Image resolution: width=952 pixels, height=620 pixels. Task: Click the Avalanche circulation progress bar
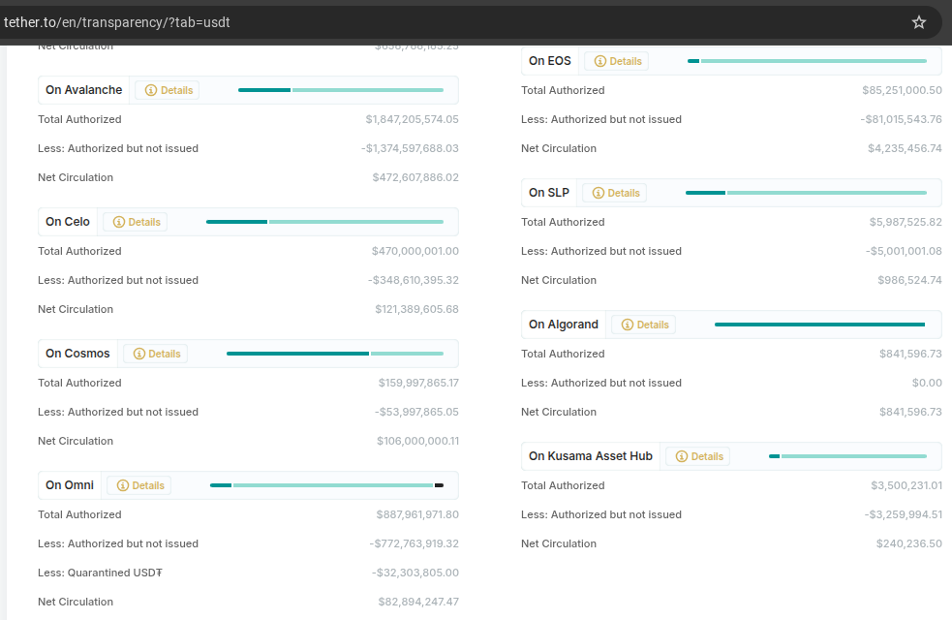341,90
